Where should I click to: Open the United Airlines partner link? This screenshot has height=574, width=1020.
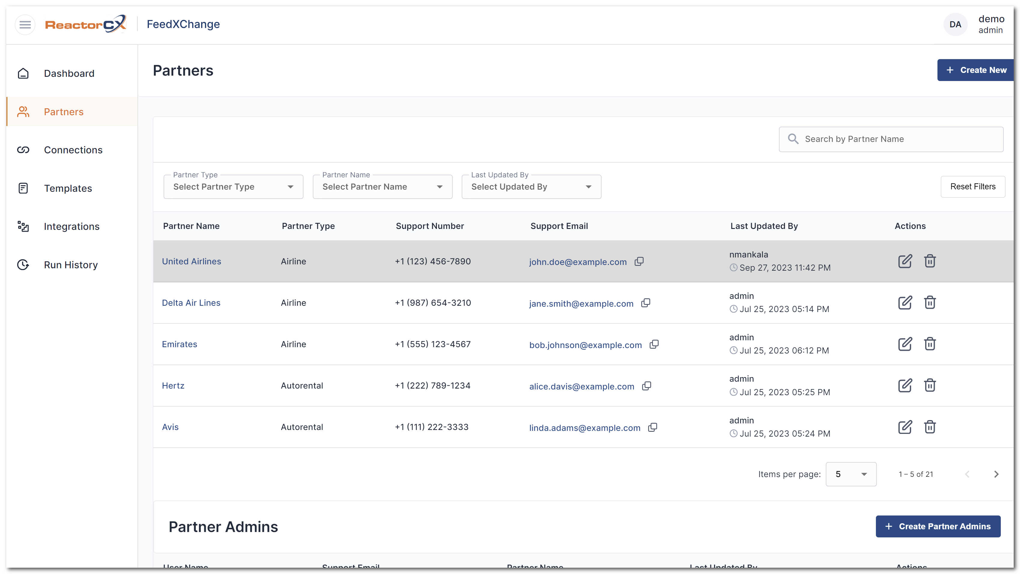tap(192, 261)
